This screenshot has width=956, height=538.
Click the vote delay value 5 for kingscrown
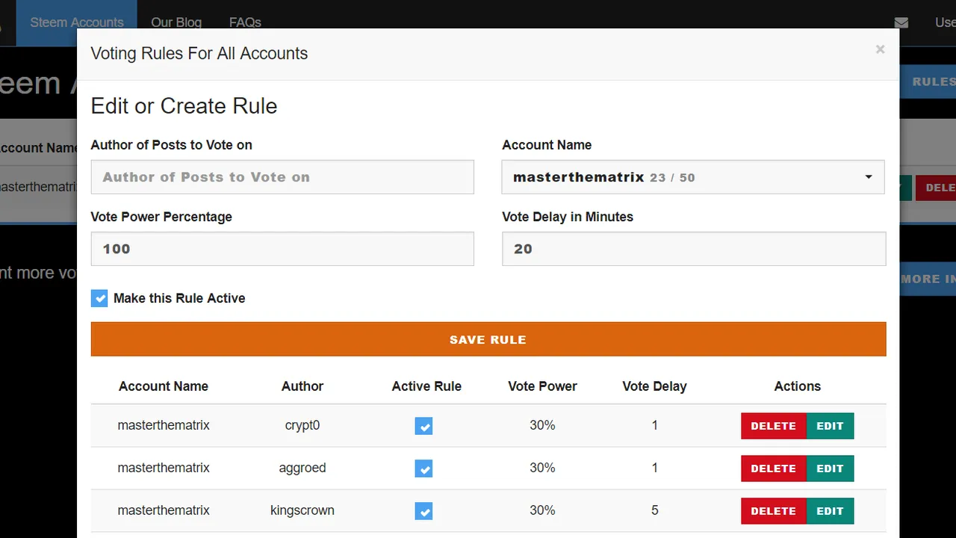click(655, 510)
